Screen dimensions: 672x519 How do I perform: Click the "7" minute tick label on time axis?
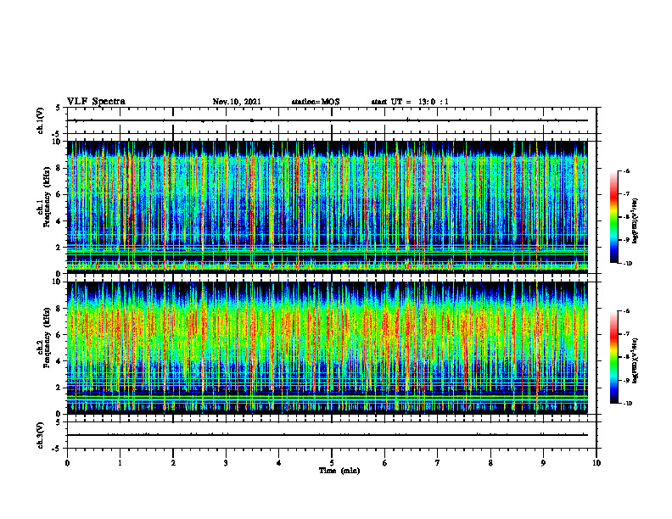[438, 463]
